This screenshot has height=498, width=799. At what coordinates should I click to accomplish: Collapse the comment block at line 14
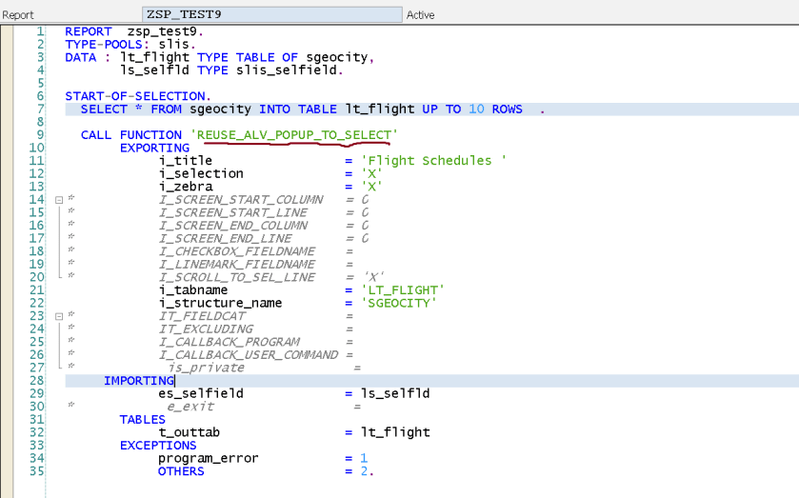(59, 200)
